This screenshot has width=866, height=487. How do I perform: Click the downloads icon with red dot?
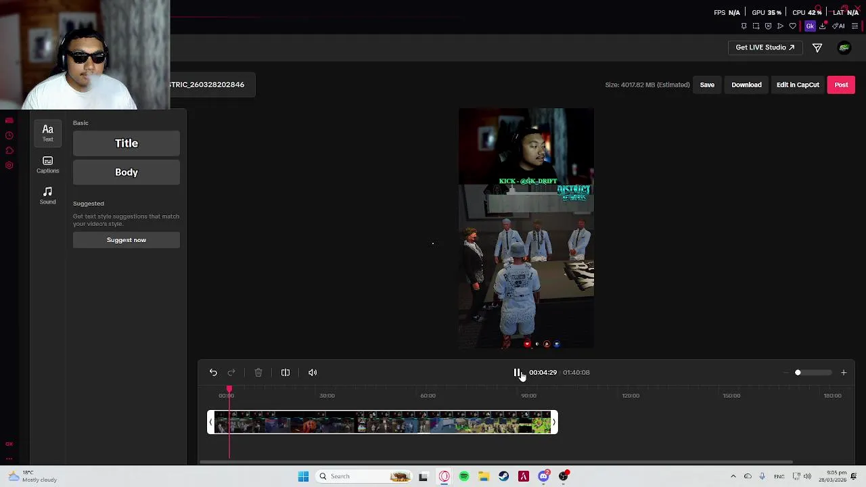[x=823, y=26]
